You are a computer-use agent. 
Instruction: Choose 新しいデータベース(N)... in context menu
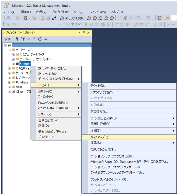coord(56,69)
